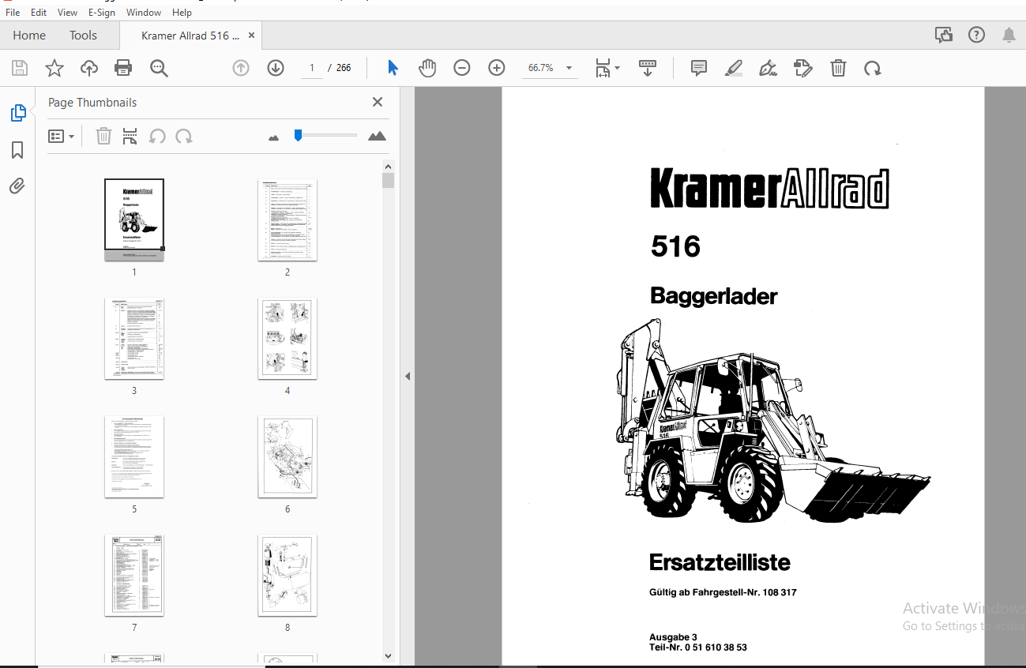Activate the Hand pan tool
Image resolution: width=1026 pixels, height=668 pixels.
tap(427, 68)
